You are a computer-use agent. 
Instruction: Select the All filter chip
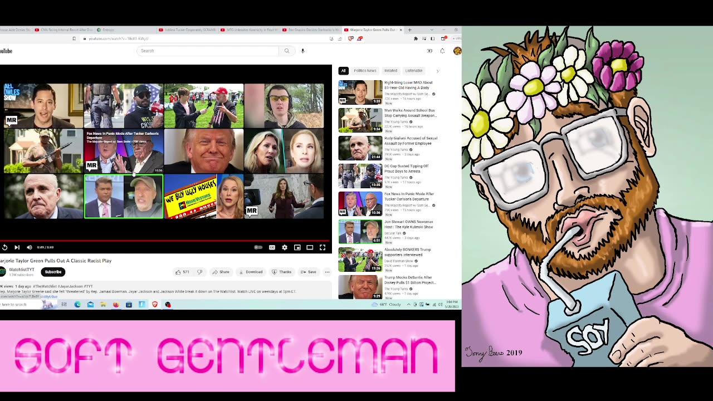tap(343, 71)
